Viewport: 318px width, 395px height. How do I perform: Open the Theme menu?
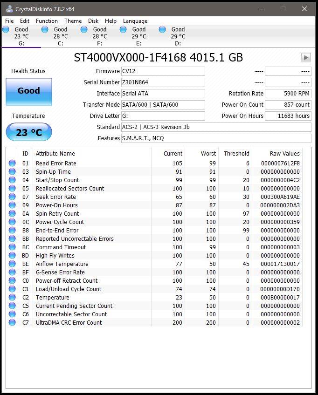point(73,21)
